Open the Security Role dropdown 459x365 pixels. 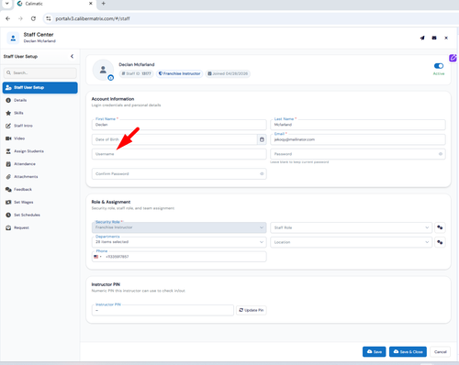[x=179, y=227]
